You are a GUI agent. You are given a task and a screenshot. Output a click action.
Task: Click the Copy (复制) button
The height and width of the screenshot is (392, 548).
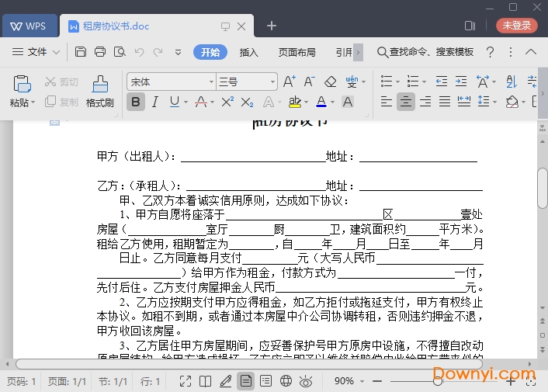tap(61, 102)
